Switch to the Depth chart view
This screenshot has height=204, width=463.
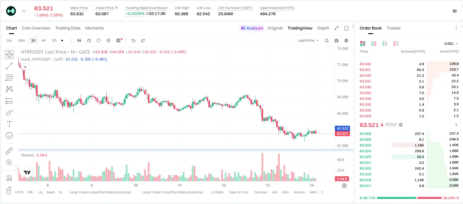(x=323, y=28)
